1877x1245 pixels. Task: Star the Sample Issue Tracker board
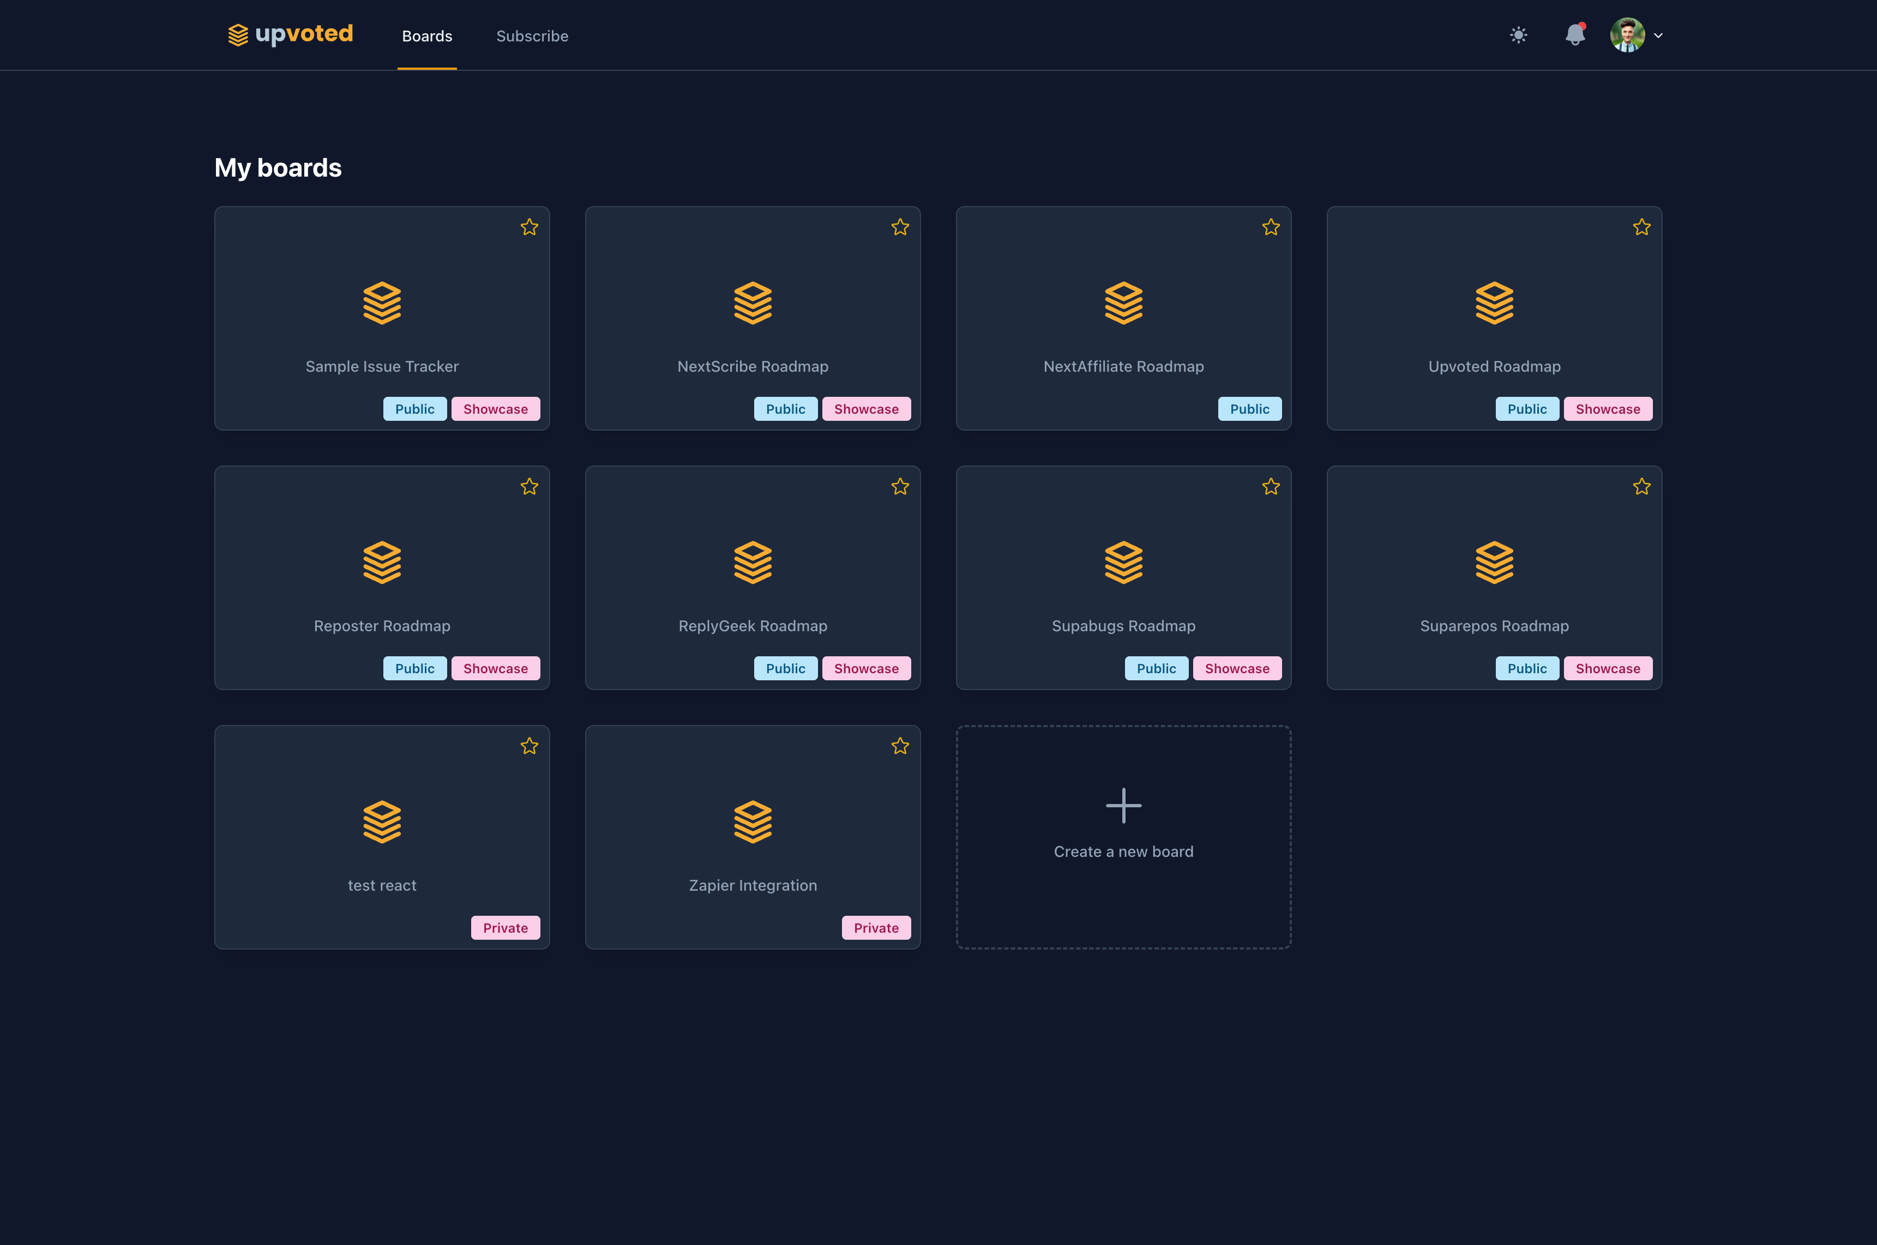(x=529, y=227)
